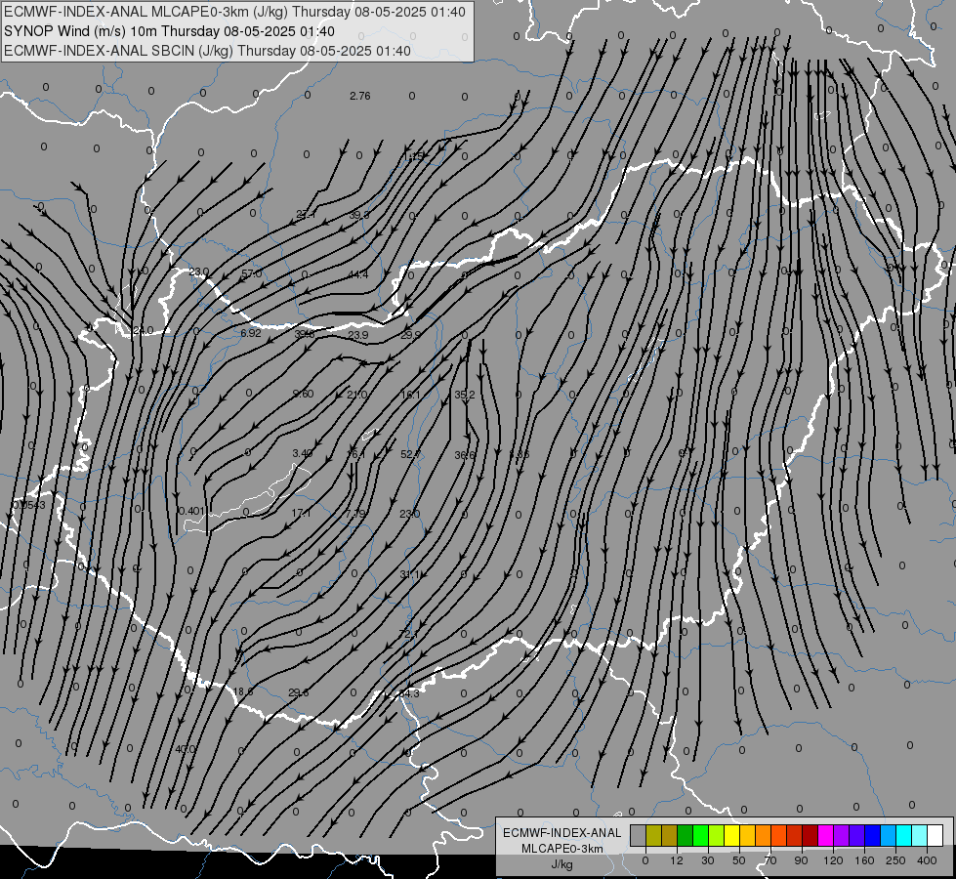The height and width of the screenshot is (879, 956).
Task: Click the legend tick label 250
Action: coord(895,860)
